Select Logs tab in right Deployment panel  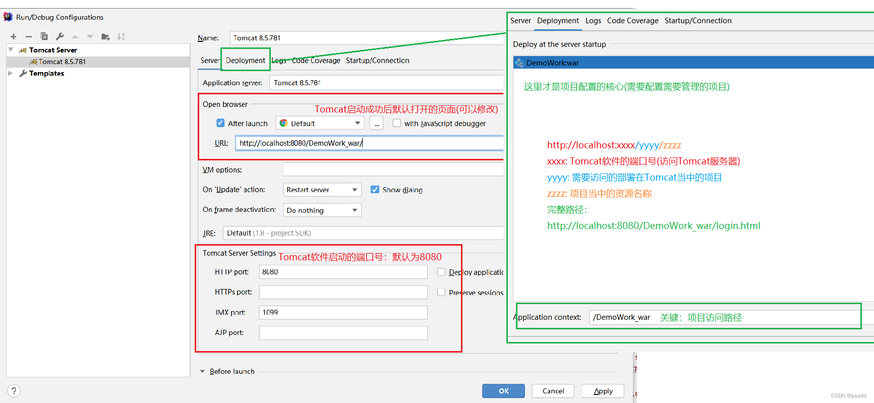click(593, 21)
